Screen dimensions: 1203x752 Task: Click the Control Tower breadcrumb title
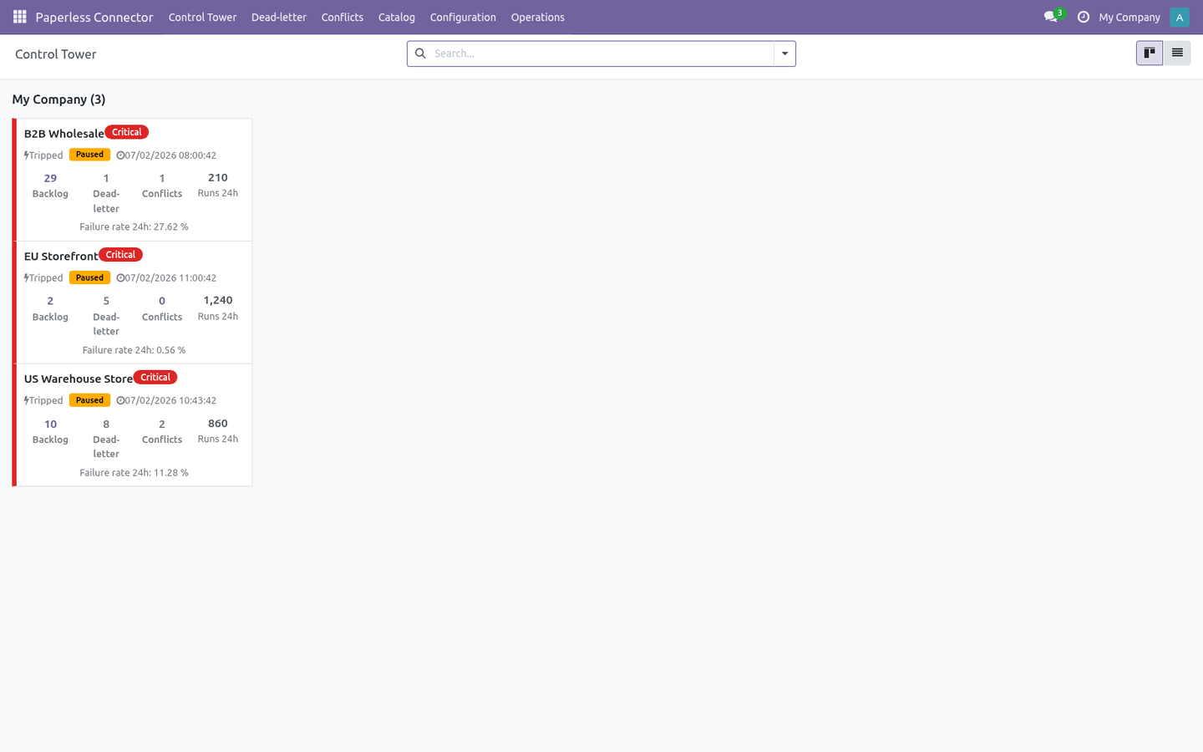[x=56, y=54]
